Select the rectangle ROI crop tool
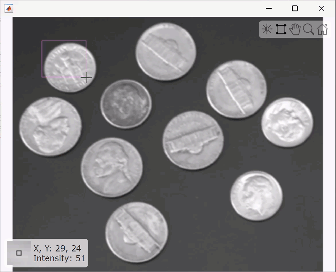 (281, 29)
